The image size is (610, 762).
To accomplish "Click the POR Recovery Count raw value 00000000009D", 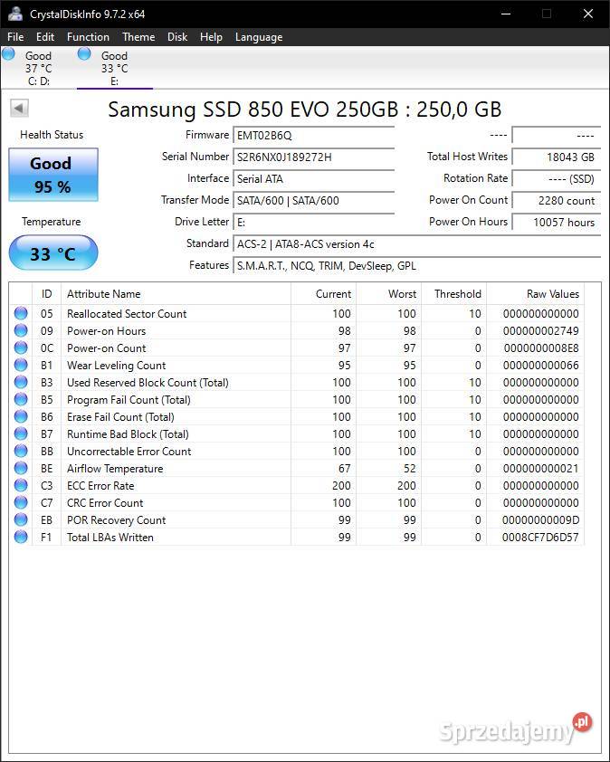I will click(x=540, y=520).
